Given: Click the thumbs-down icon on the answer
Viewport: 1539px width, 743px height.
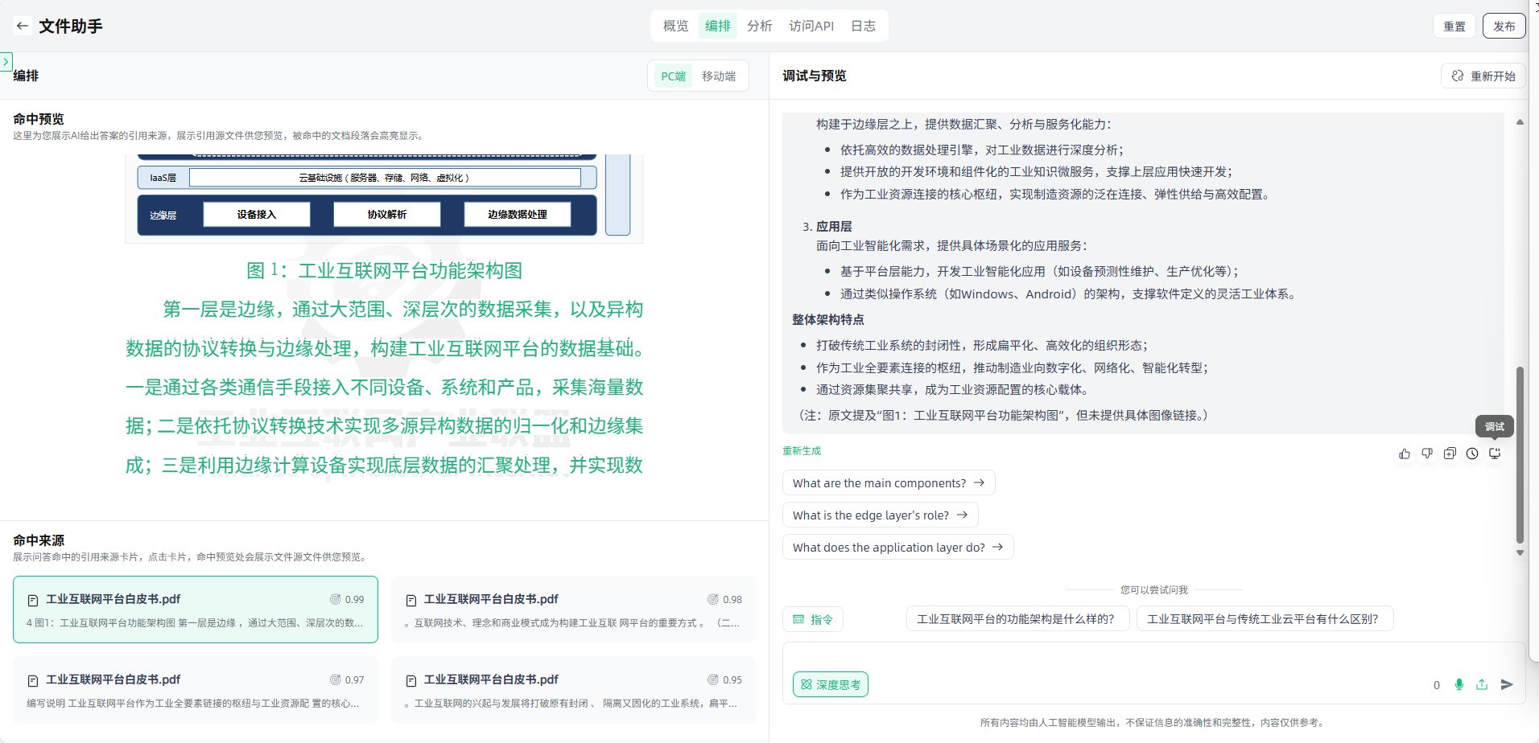Looking at the screenshot, I should (x=1427, y=454).
